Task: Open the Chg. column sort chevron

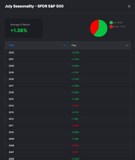Action: pos(127,45)
